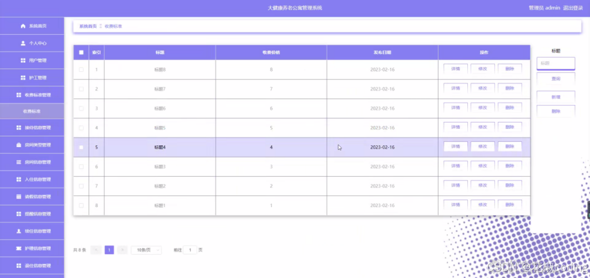
Task: Click 删除 for row 标题8
Action: 510,69
